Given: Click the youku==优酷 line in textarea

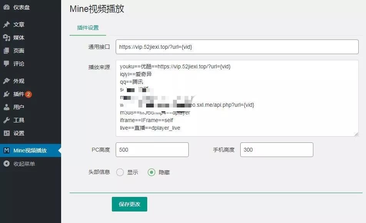Looking at the screenshot, I should click(x=175, y=66).
